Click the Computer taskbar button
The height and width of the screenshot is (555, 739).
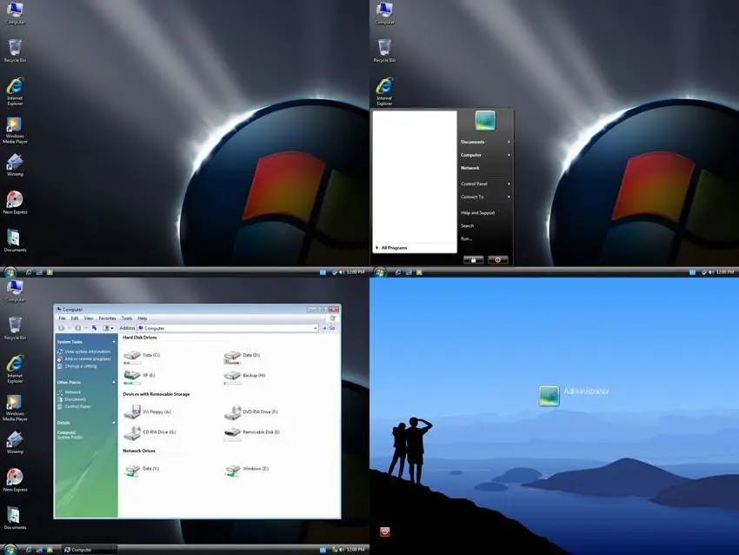pyautogui.click(x=89, y=549)
